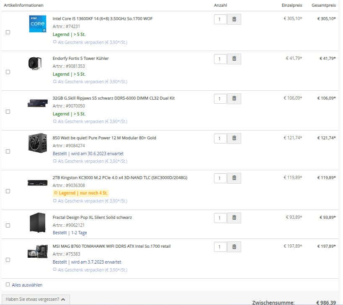Screen dimensions: 343x305
Task: Remove the Endorfy Fortis 5 cooler via trash icon
Action: (234, 59)
